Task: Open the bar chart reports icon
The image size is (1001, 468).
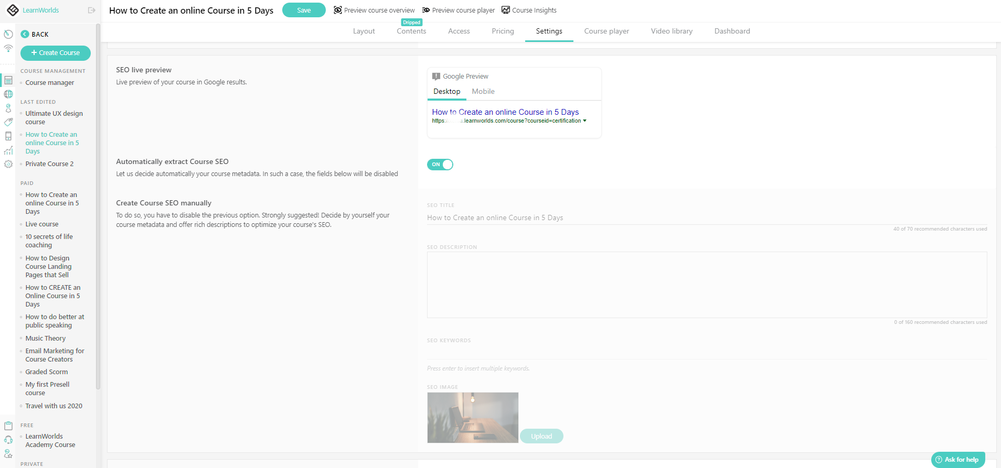Action: point(8,150)
